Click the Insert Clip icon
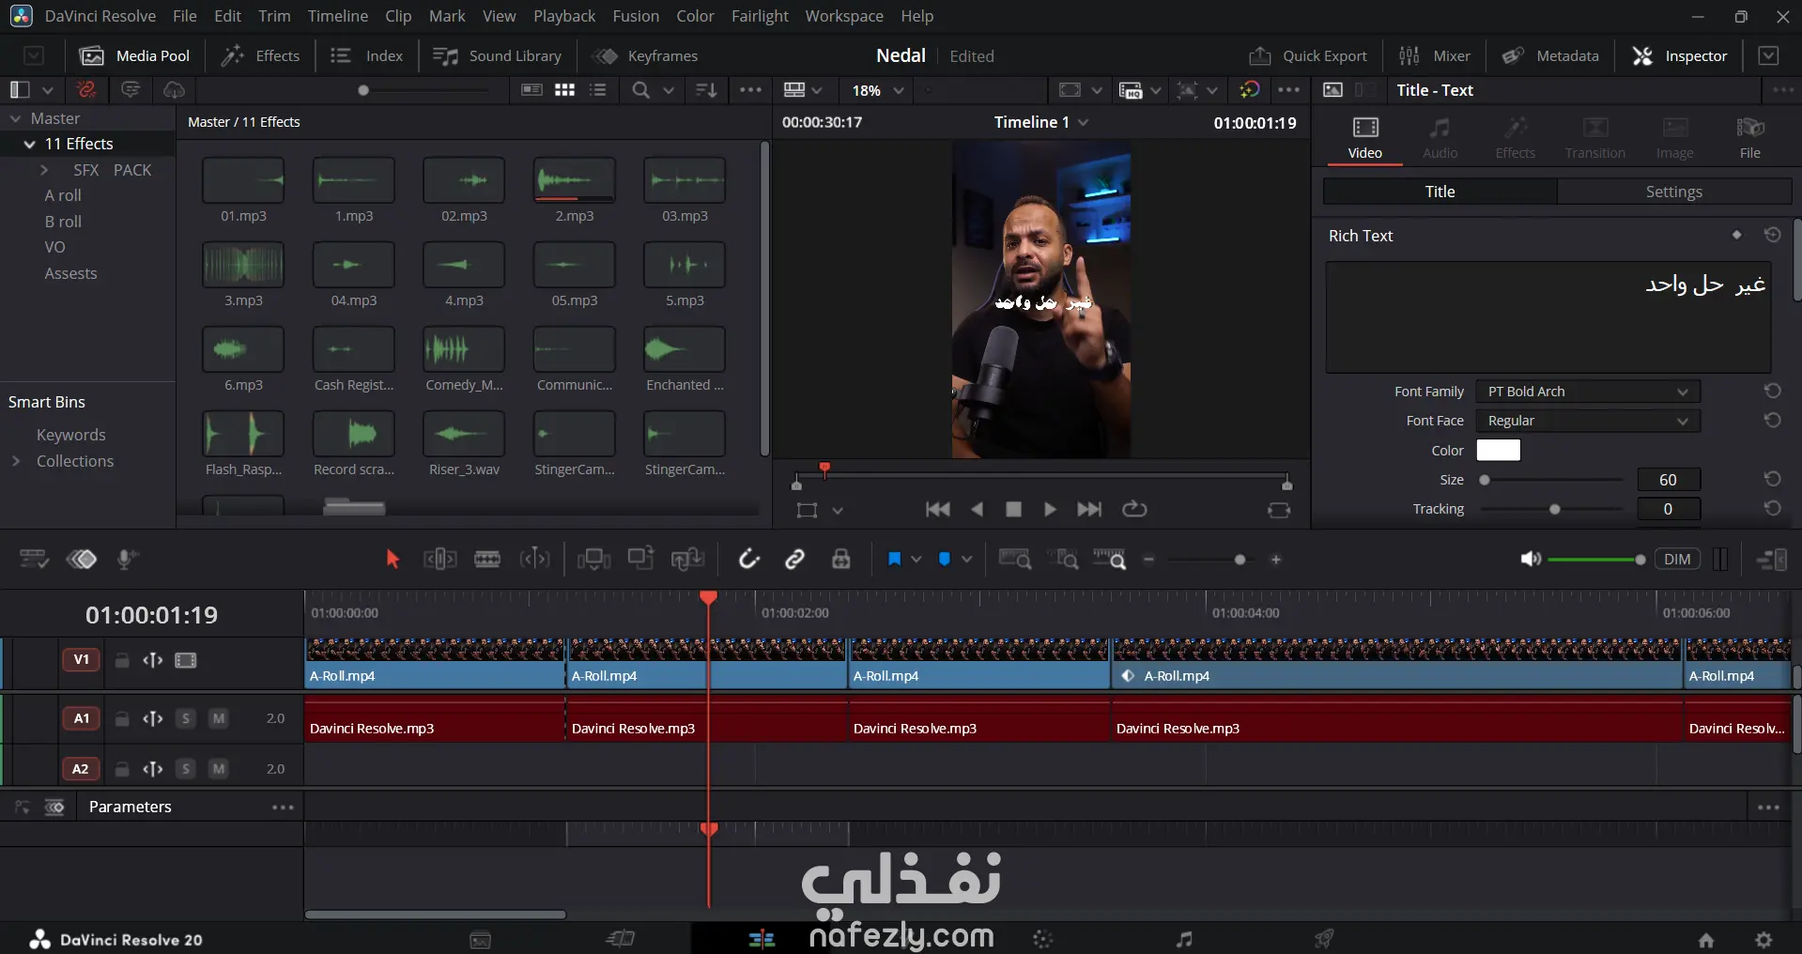This screenshot has width=1802, height=954. [x=593, y=560]
